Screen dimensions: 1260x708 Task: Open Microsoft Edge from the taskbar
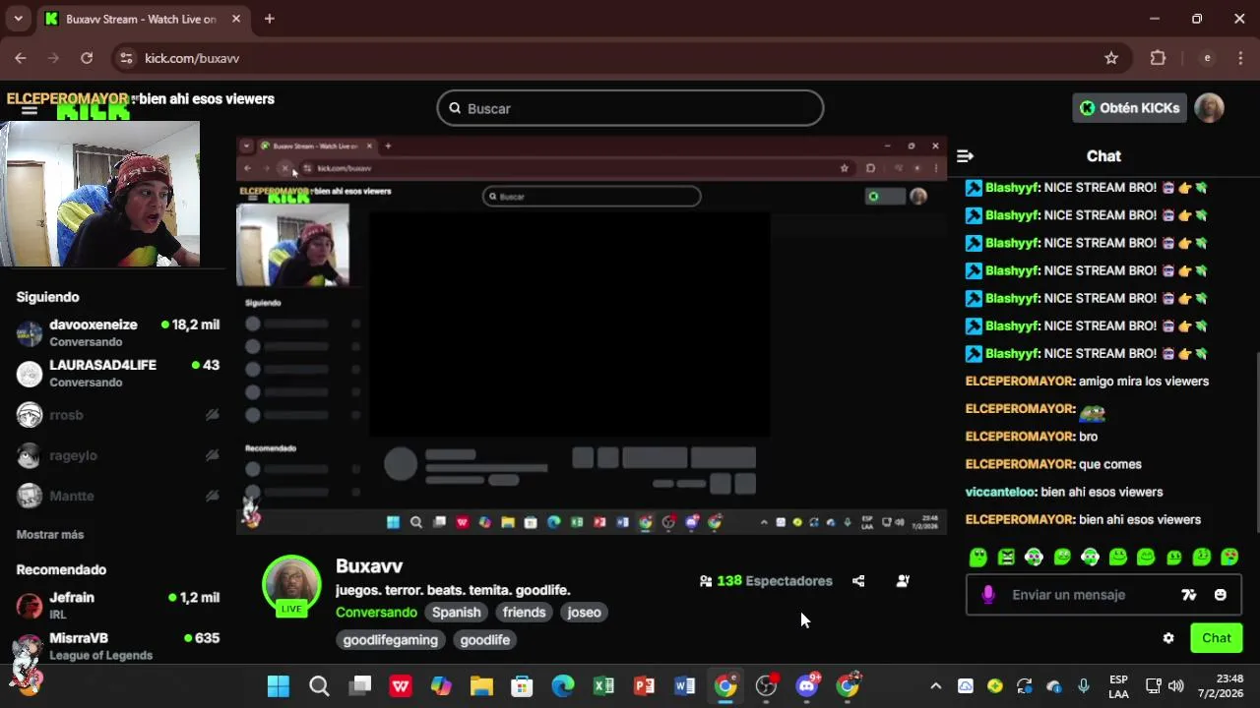click(x=563, y=685)
